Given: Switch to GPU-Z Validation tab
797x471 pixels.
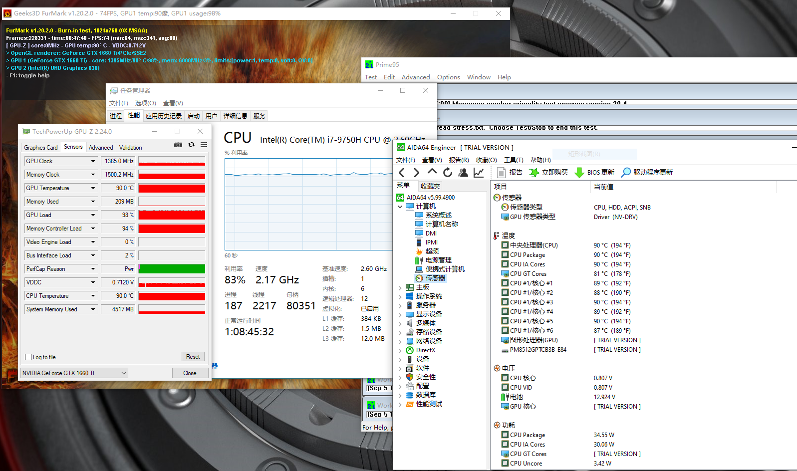Looking at the screenshot, I should pyautogui.click(x=131, y=148).
